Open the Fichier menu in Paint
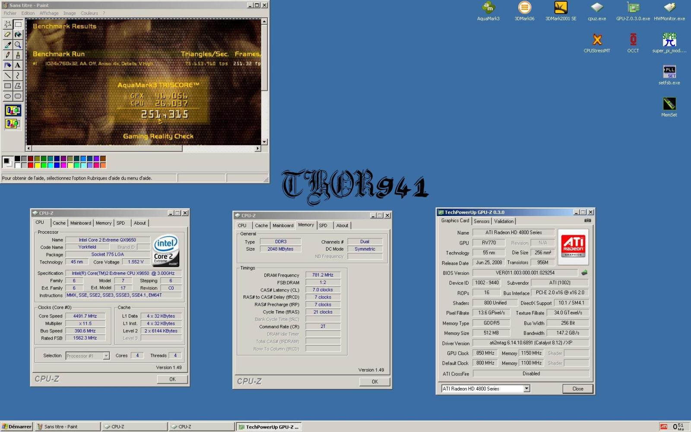 tap(10, 13)
